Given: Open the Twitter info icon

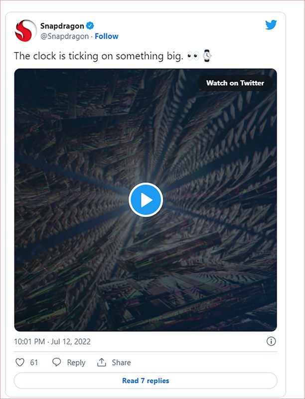Looking at the screenshot, I should (271, 342).
